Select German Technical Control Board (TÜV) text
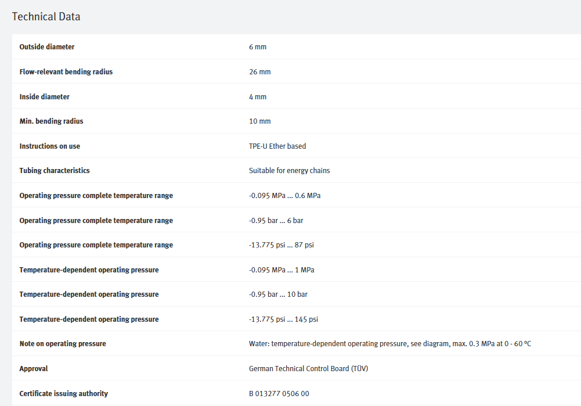The width and height of the screenshot is (581, 406). 309,369
